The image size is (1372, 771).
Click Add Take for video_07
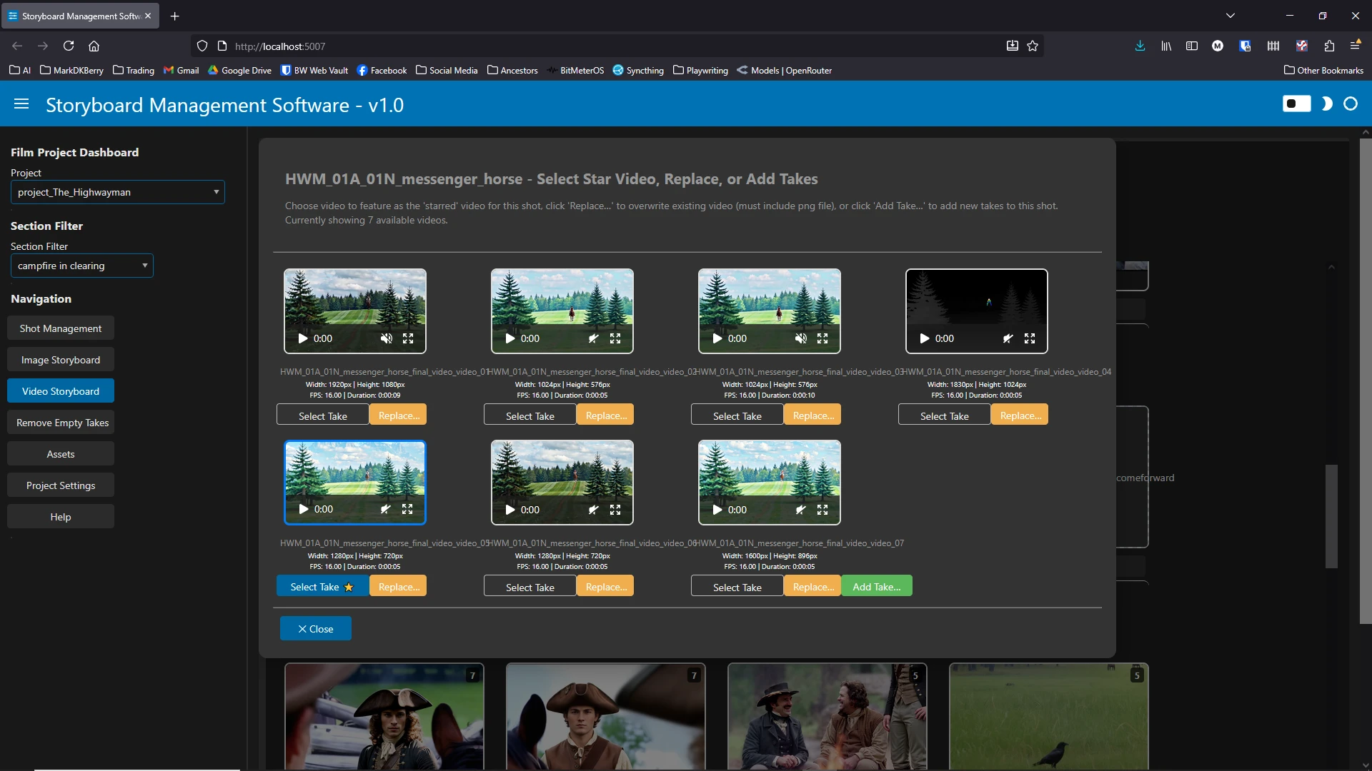click(x=876, y=585)
